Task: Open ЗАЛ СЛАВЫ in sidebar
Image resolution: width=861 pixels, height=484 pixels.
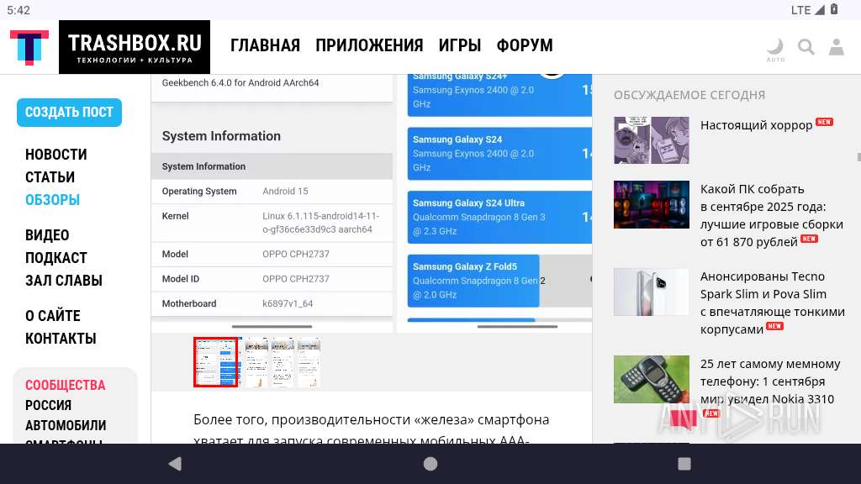Action: pyautogui.click(x=64, y=281)
